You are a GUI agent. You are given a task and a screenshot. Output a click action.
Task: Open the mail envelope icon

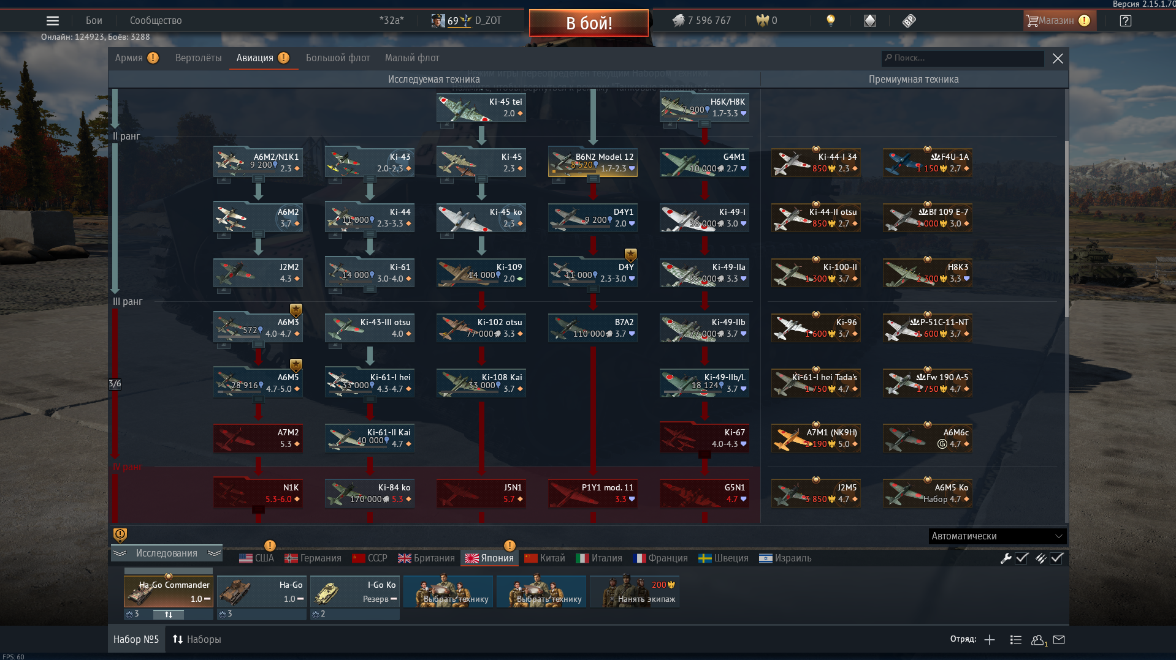tap(1059, 640)
